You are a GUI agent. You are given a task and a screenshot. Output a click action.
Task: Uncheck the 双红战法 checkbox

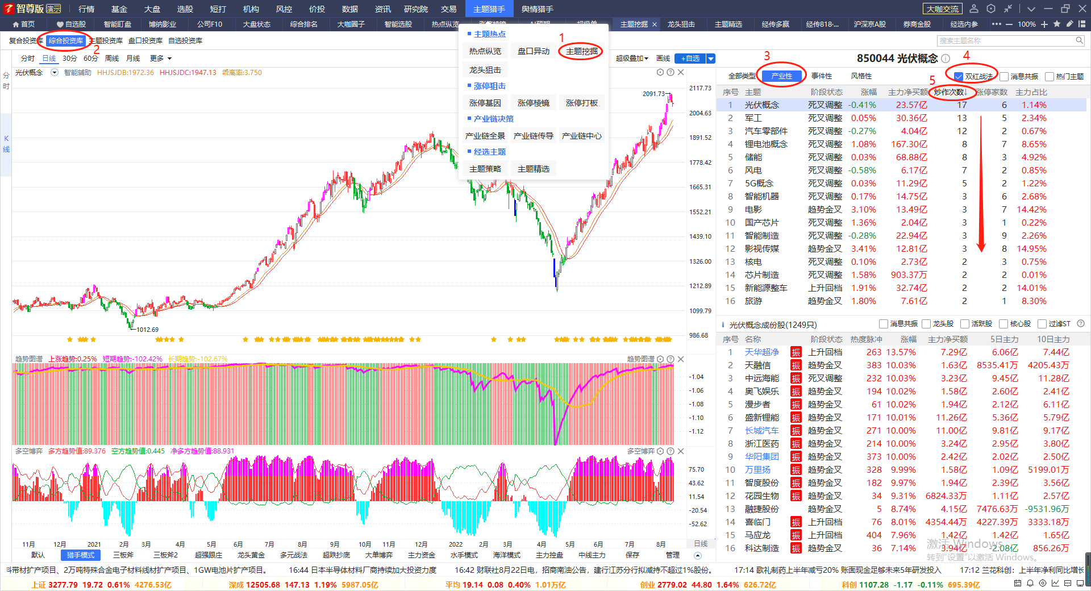tap(959, 76)
